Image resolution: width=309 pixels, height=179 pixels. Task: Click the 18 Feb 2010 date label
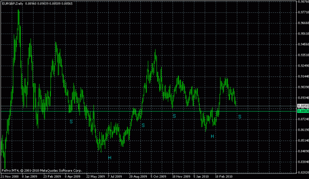pos(224,177)
